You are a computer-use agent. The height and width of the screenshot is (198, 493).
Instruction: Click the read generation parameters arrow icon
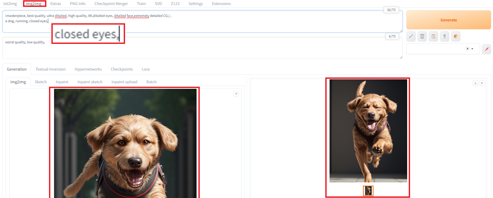[x=411, y=36]
